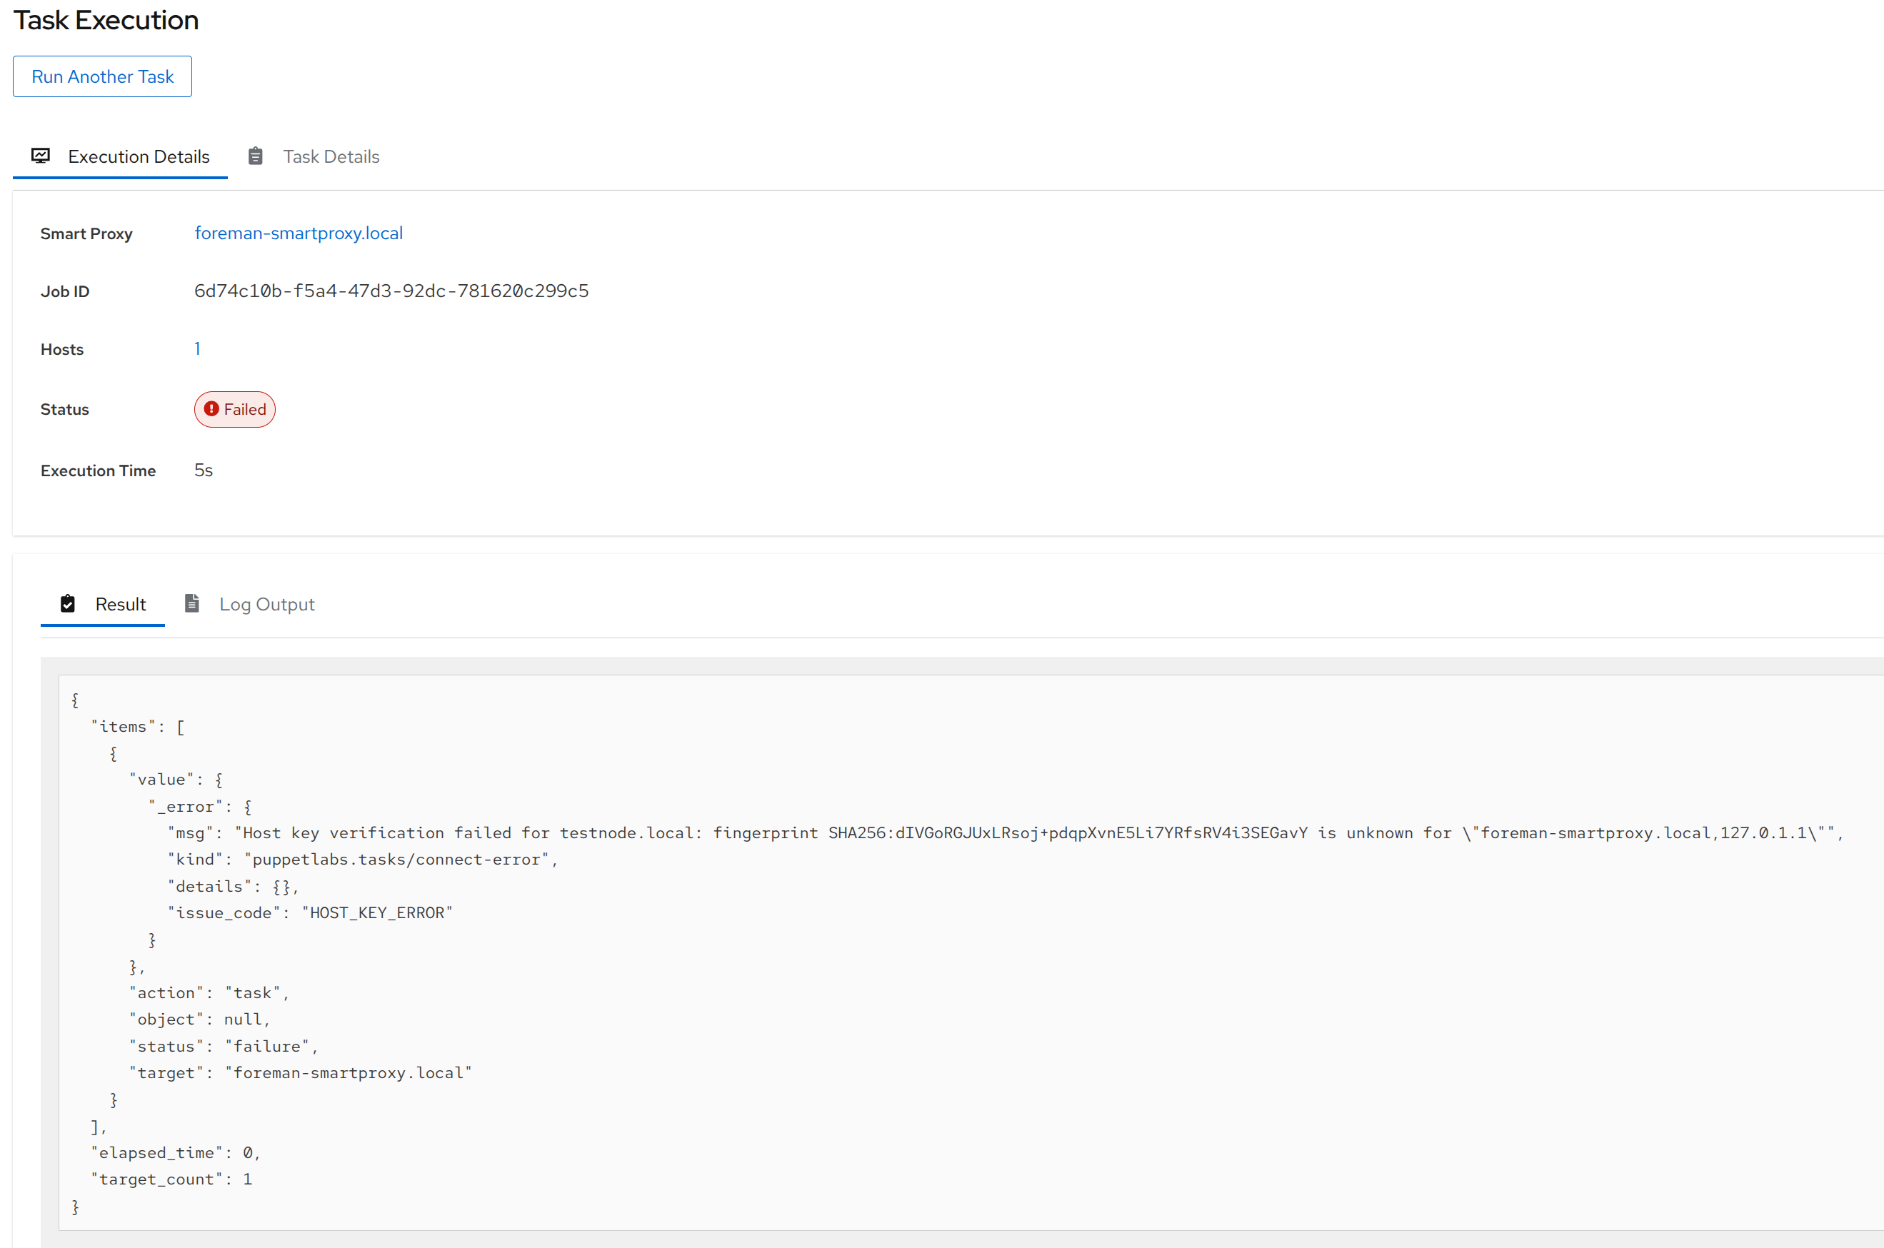Select the Execution Details tab
Viewport: 1884px width, 1248px height.
tap(139, 156)
